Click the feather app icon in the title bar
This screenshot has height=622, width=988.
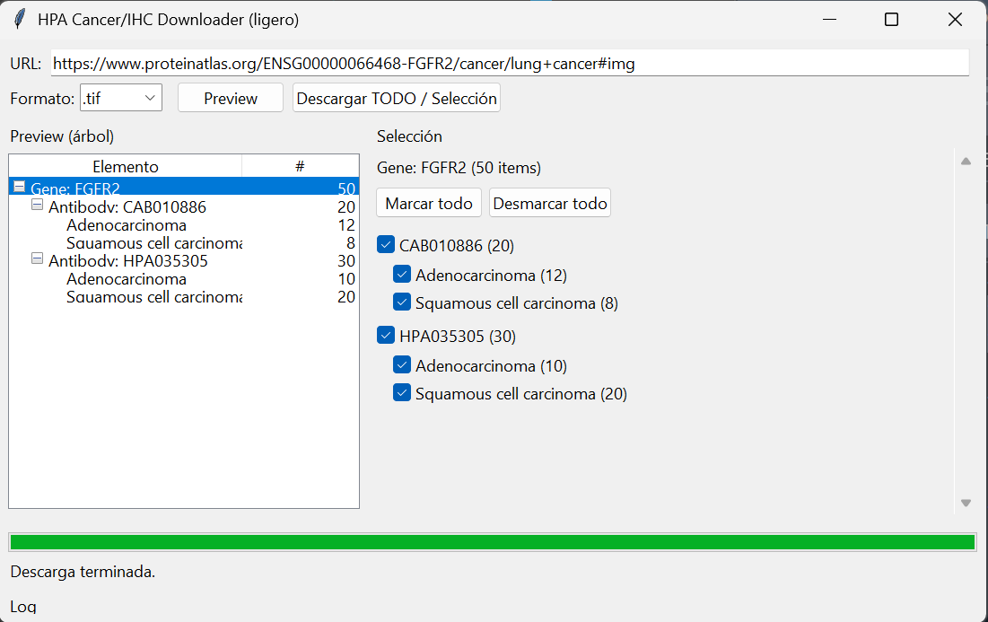[20, 18]
